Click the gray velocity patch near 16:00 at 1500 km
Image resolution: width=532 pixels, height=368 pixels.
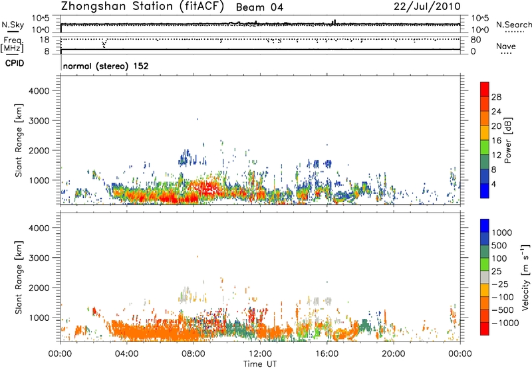tap(329, 300)
